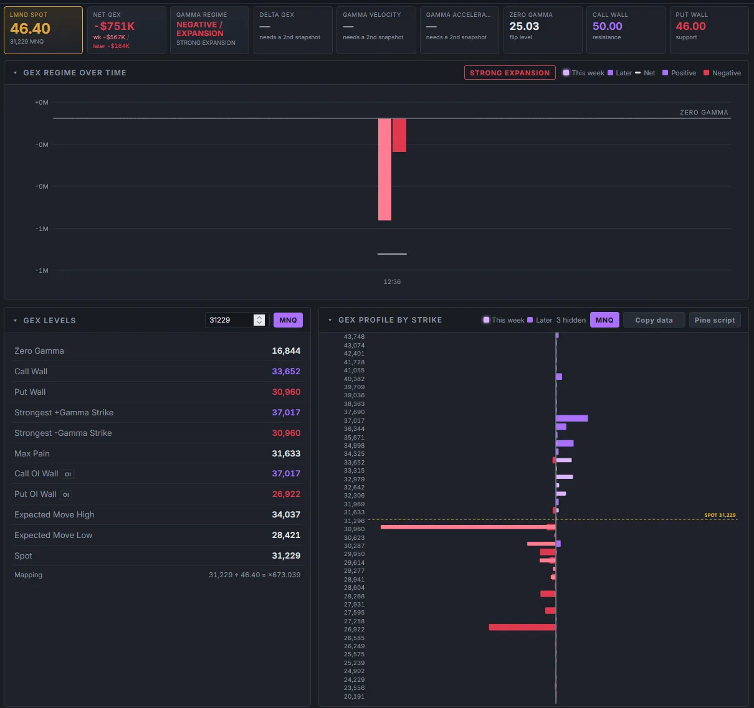This screenshot has width=754, height=708.
Task: Click MNQ button in strike profile header
Action: 604,320
